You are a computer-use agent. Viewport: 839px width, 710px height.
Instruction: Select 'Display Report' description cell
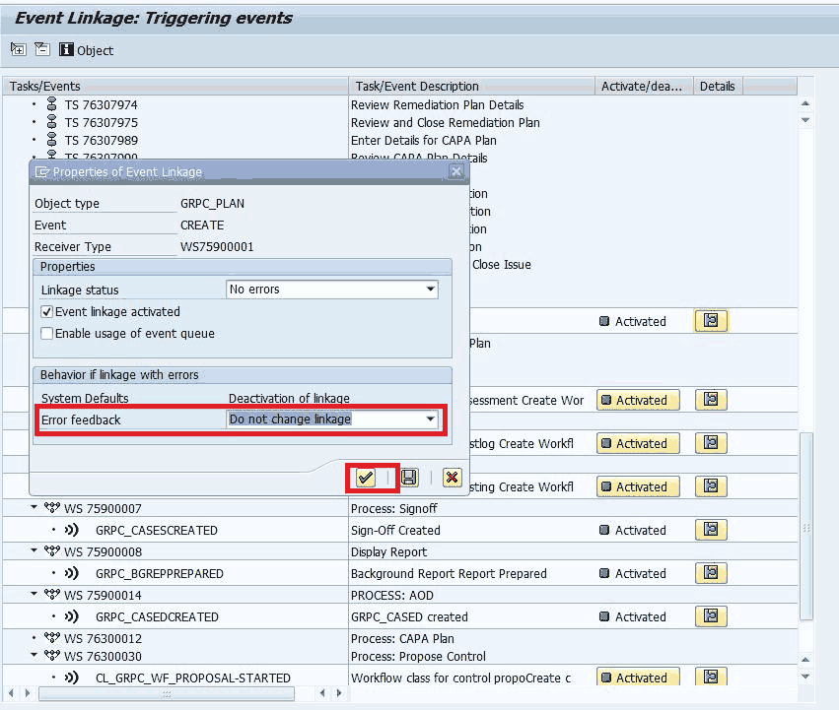(x=389, y=551)
